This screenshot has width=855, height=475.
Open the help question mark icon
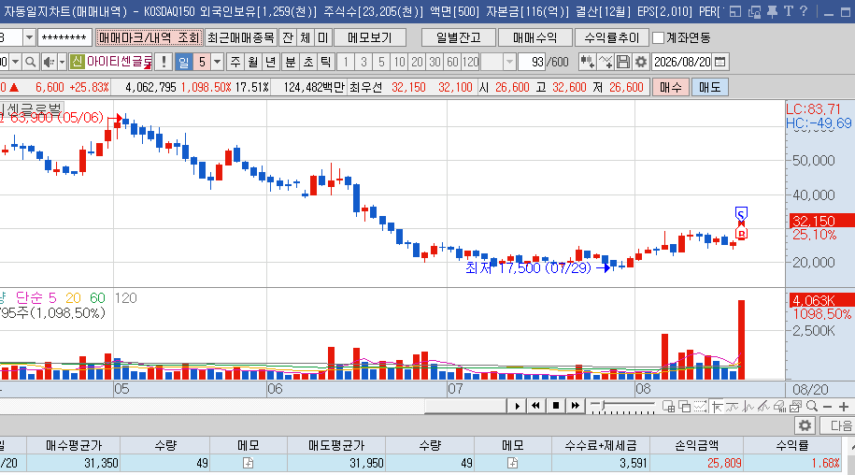[x=804, y=11]
